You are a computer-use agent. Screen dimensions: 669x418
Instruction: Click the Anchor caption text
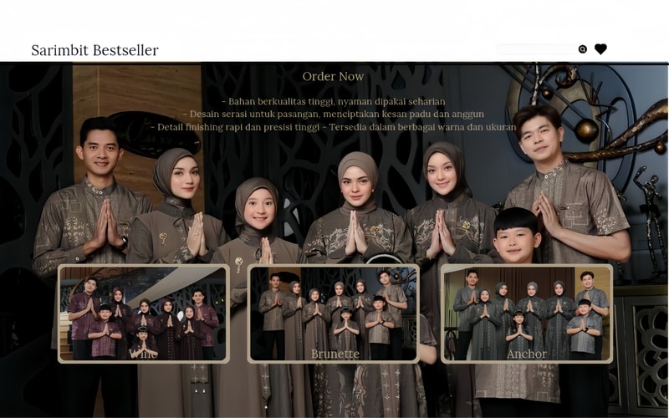[527, 354]
